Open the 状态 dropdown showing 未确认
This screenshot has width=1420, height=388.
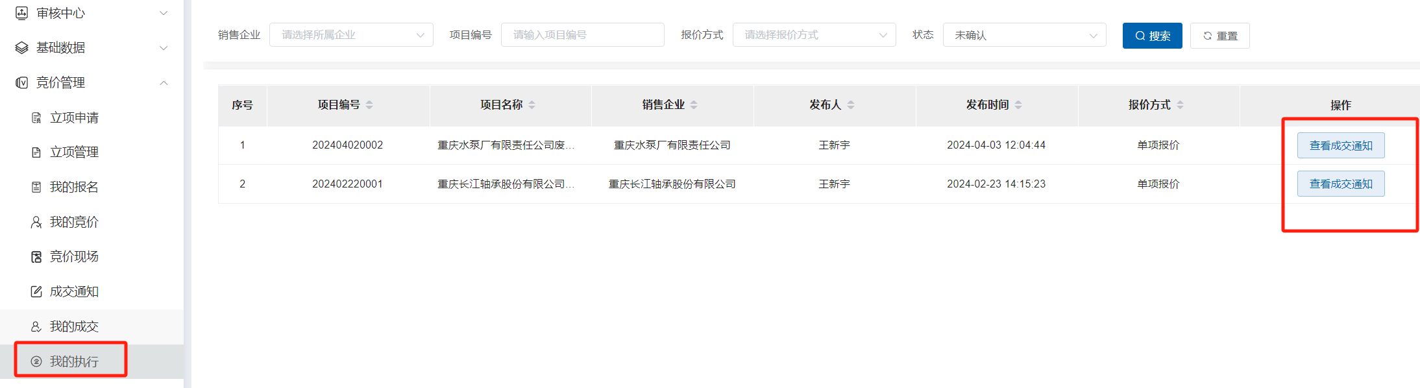(1024, 35)
